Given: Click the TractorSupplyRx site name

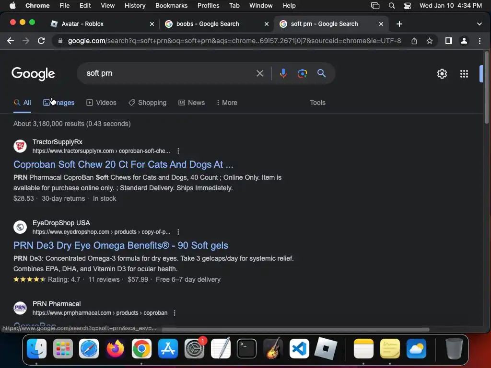Looking at the screenshot, I should 58,142.
